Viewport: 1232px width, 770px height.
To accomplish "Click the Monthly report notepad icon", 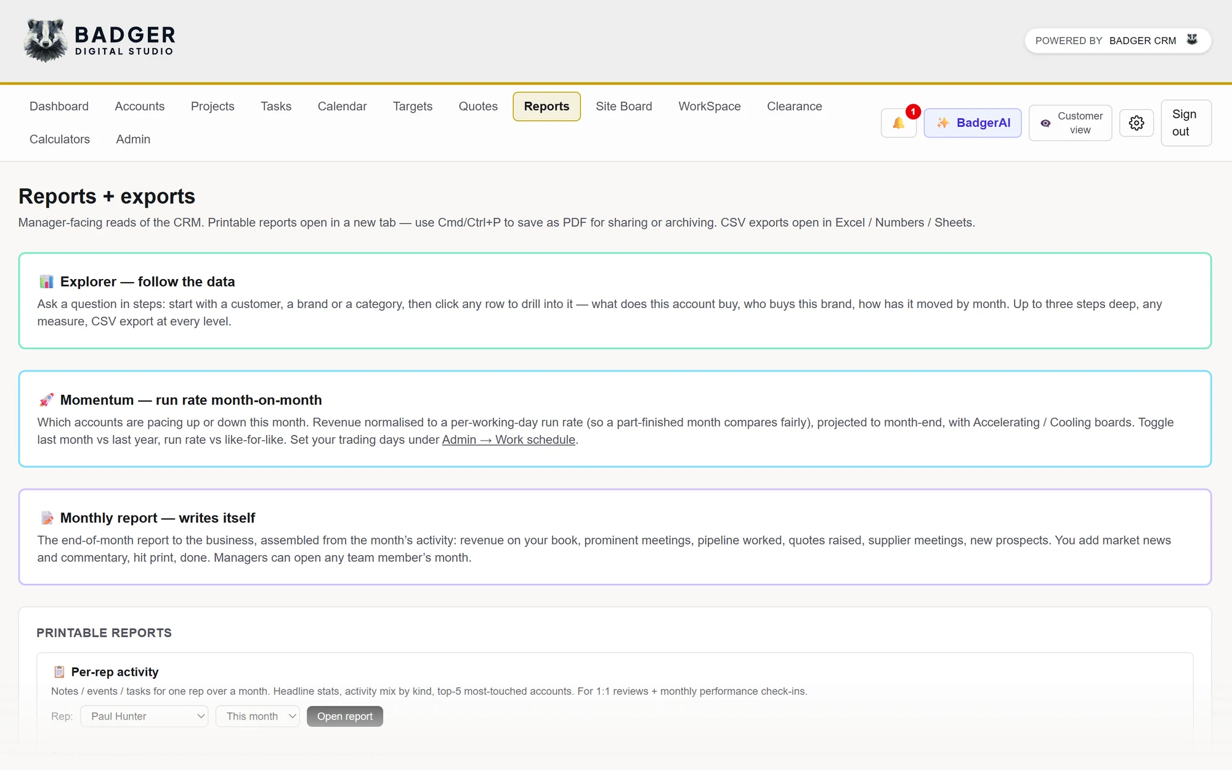I will 46,518.
